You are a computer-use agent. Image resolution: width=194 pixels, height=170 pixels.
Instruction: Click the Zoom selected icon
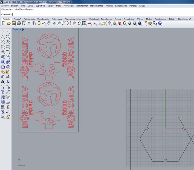point(74,23)
